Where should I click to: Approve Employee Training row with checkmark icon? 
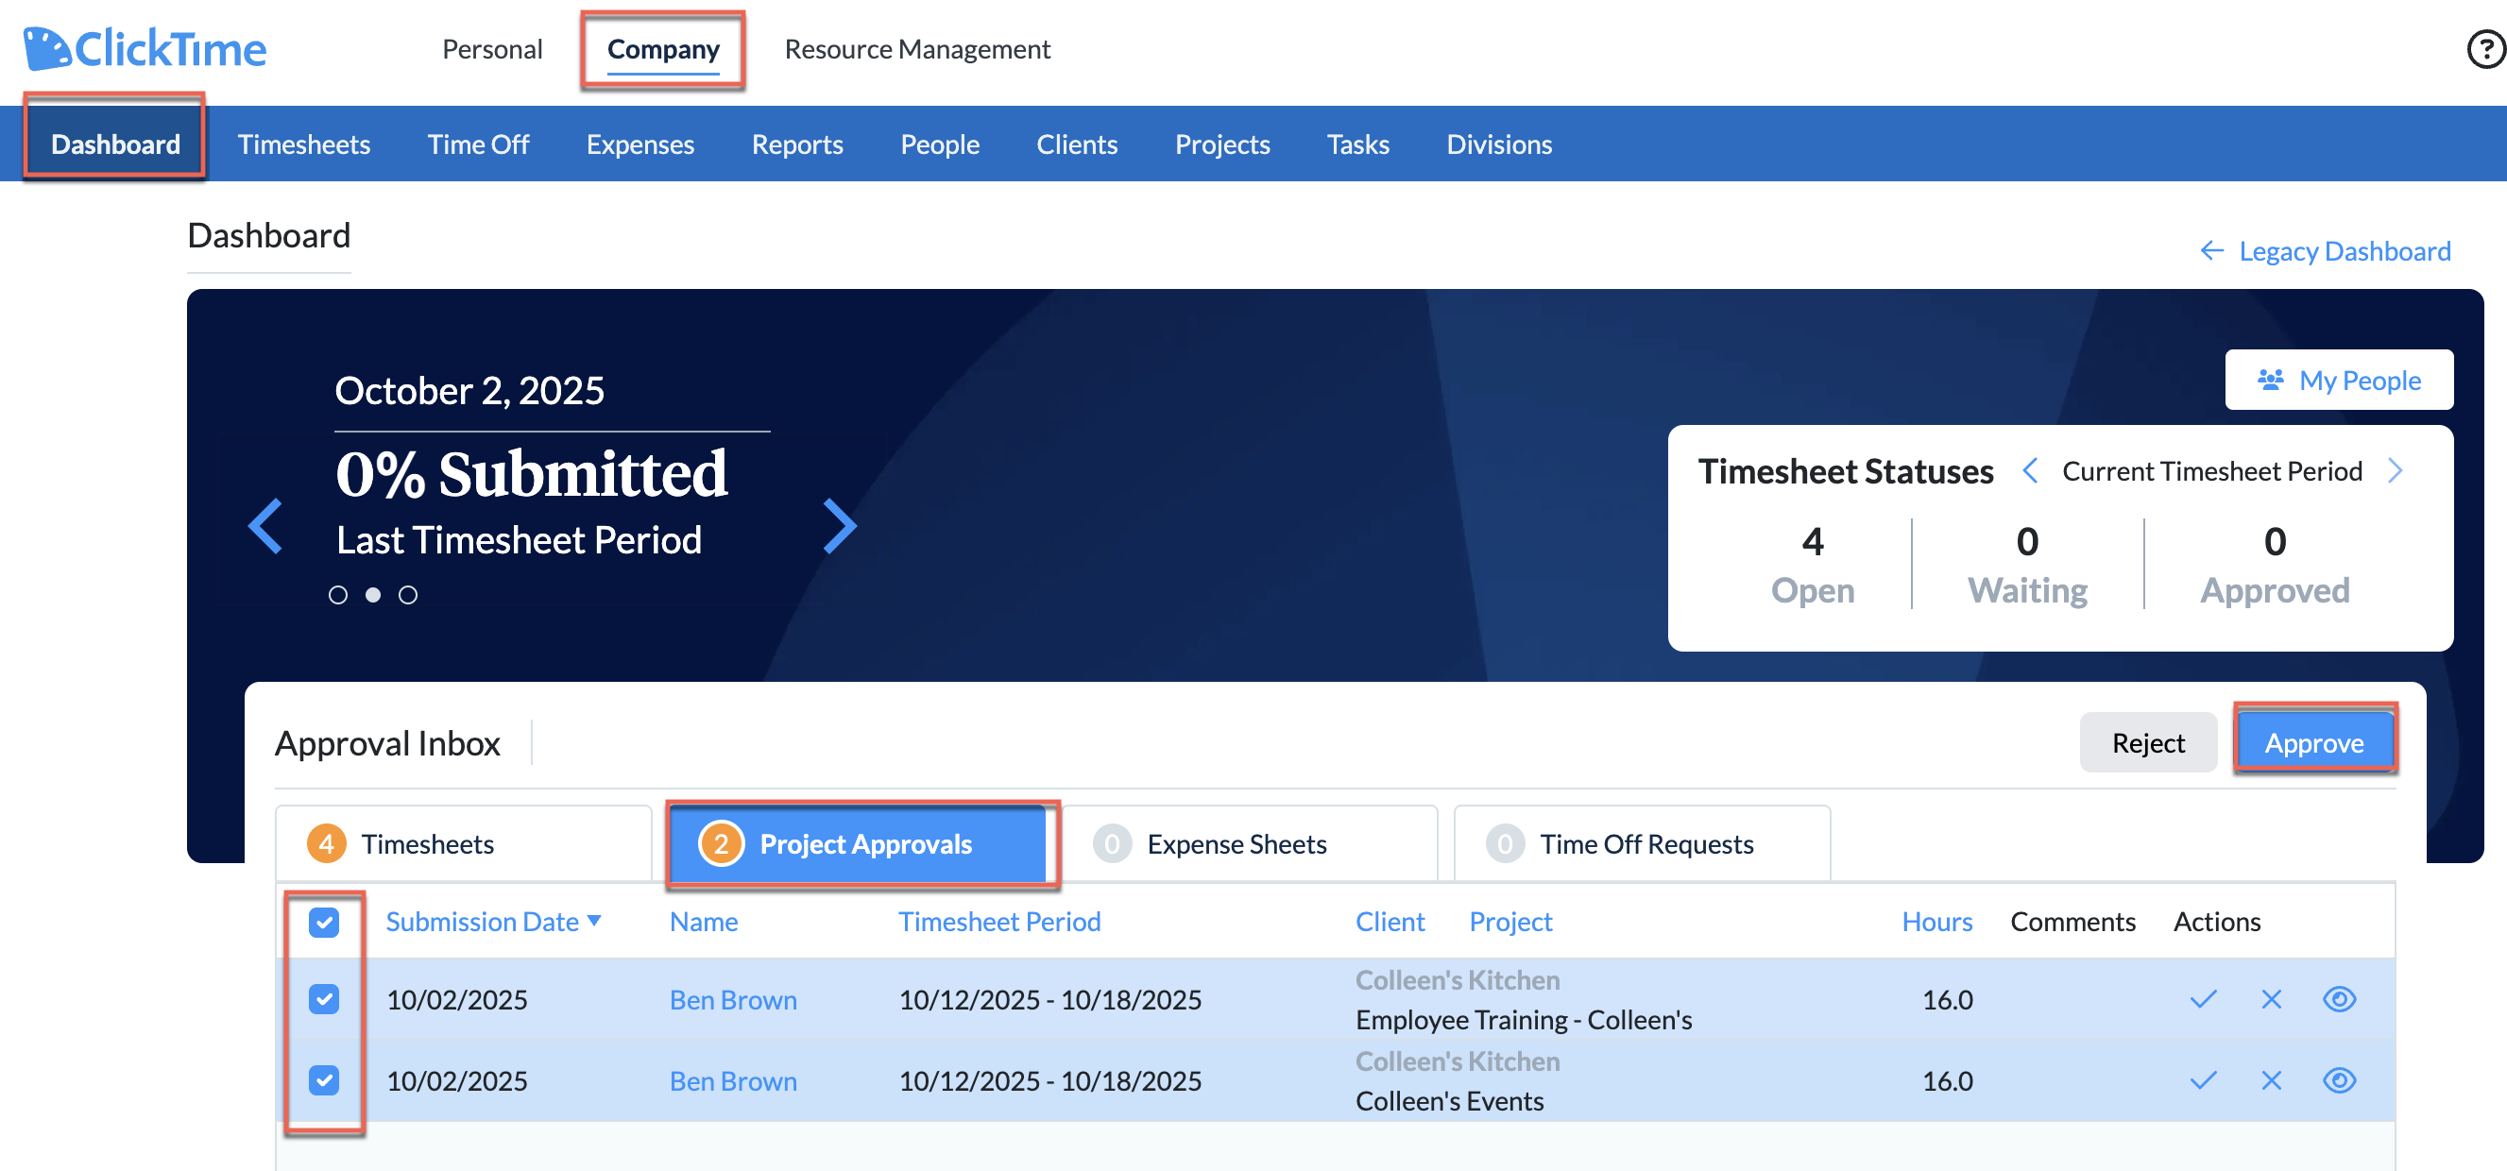tap(2204, 999)
